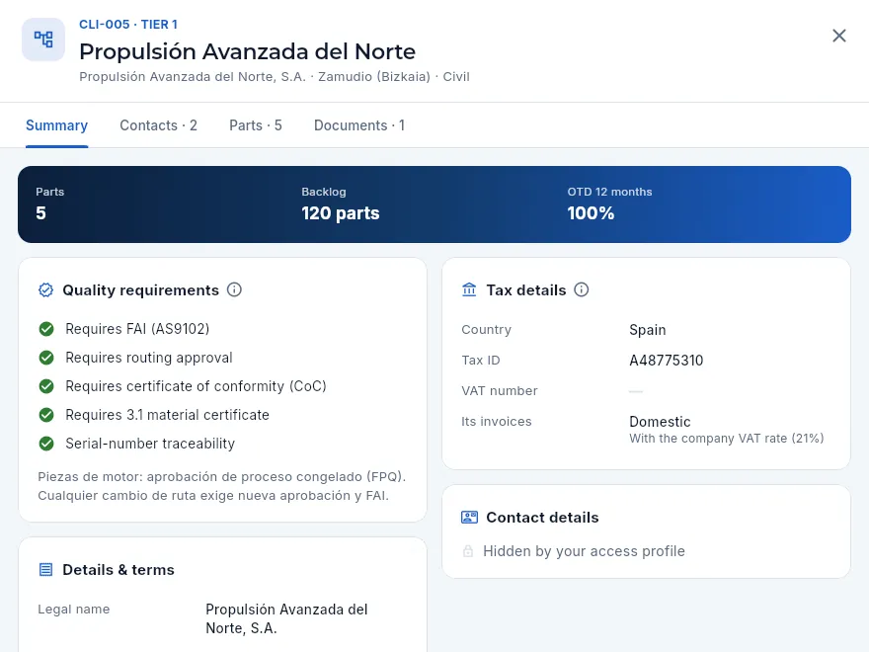This screenshot has width=869, height=652.
Task: Close the client detail panel
Action: click(x=839, y=36)
